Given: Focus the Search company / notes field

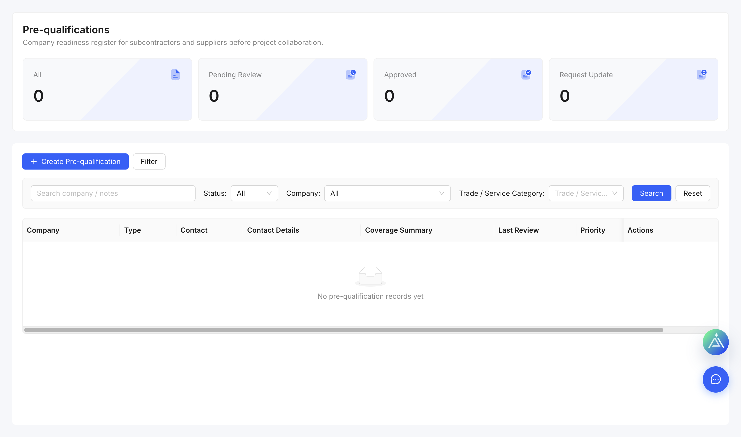Looking at the screenshot, I should [113, 193].
